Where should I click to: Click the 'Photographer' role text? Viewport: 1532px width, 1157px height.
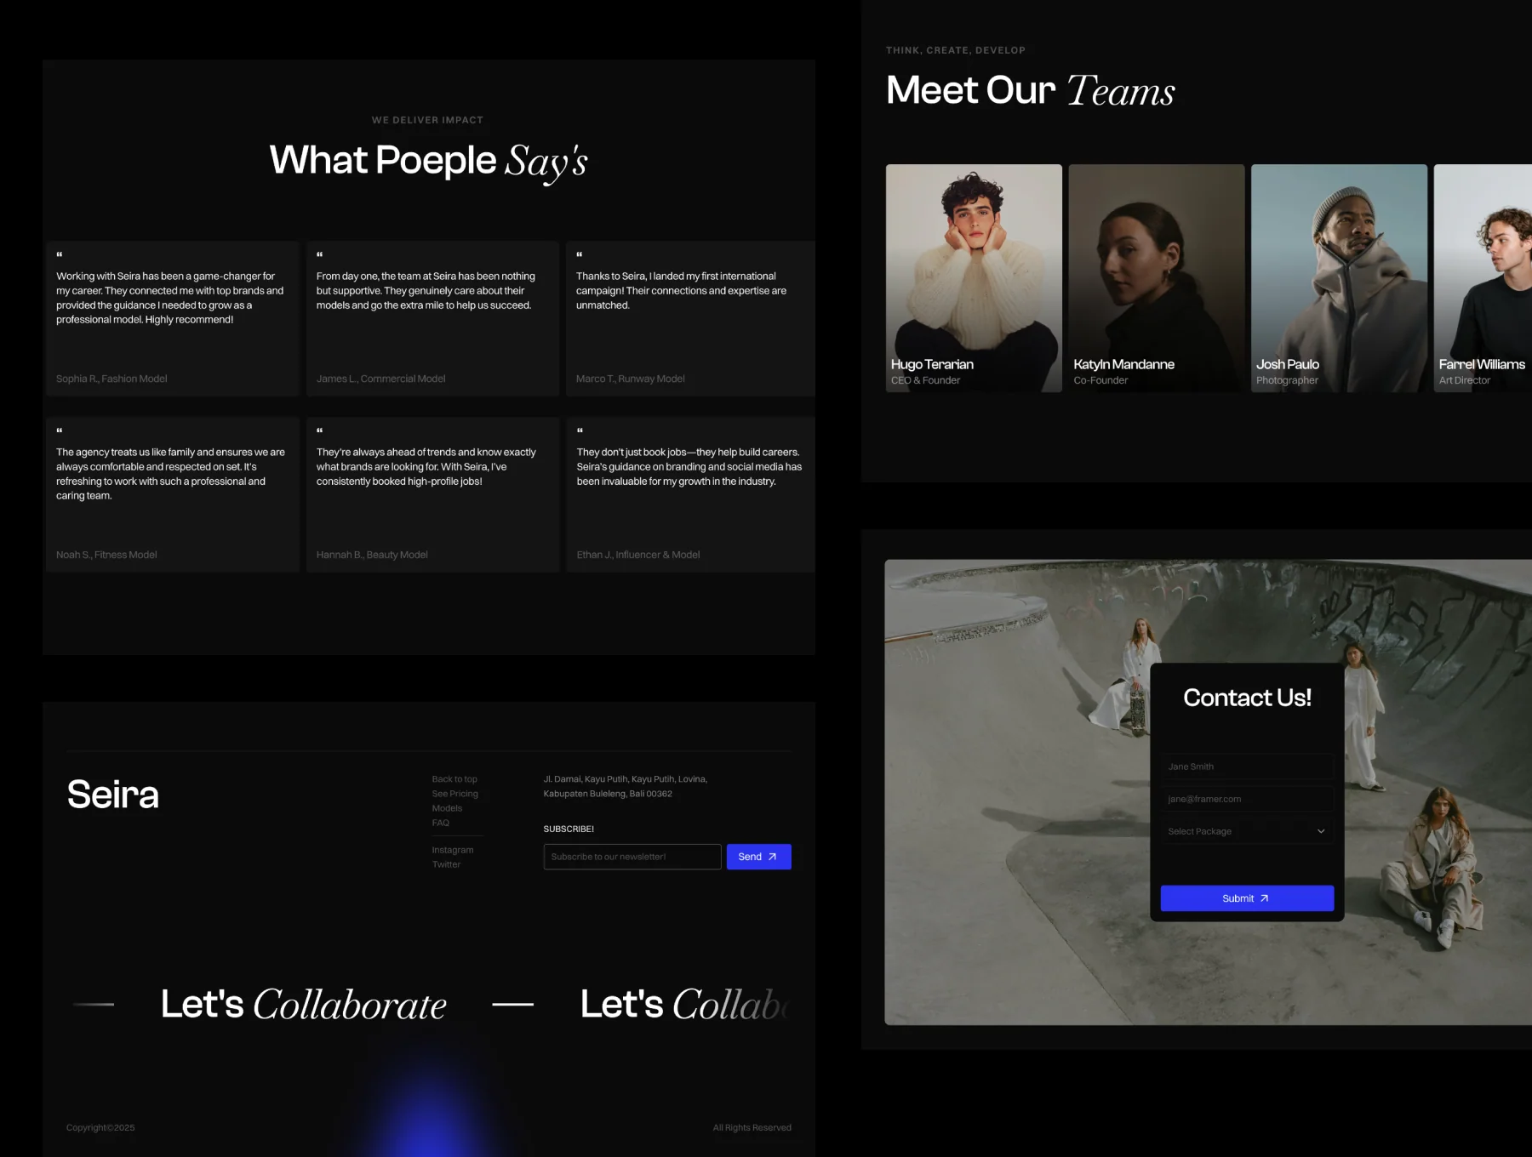[1287, 380]
